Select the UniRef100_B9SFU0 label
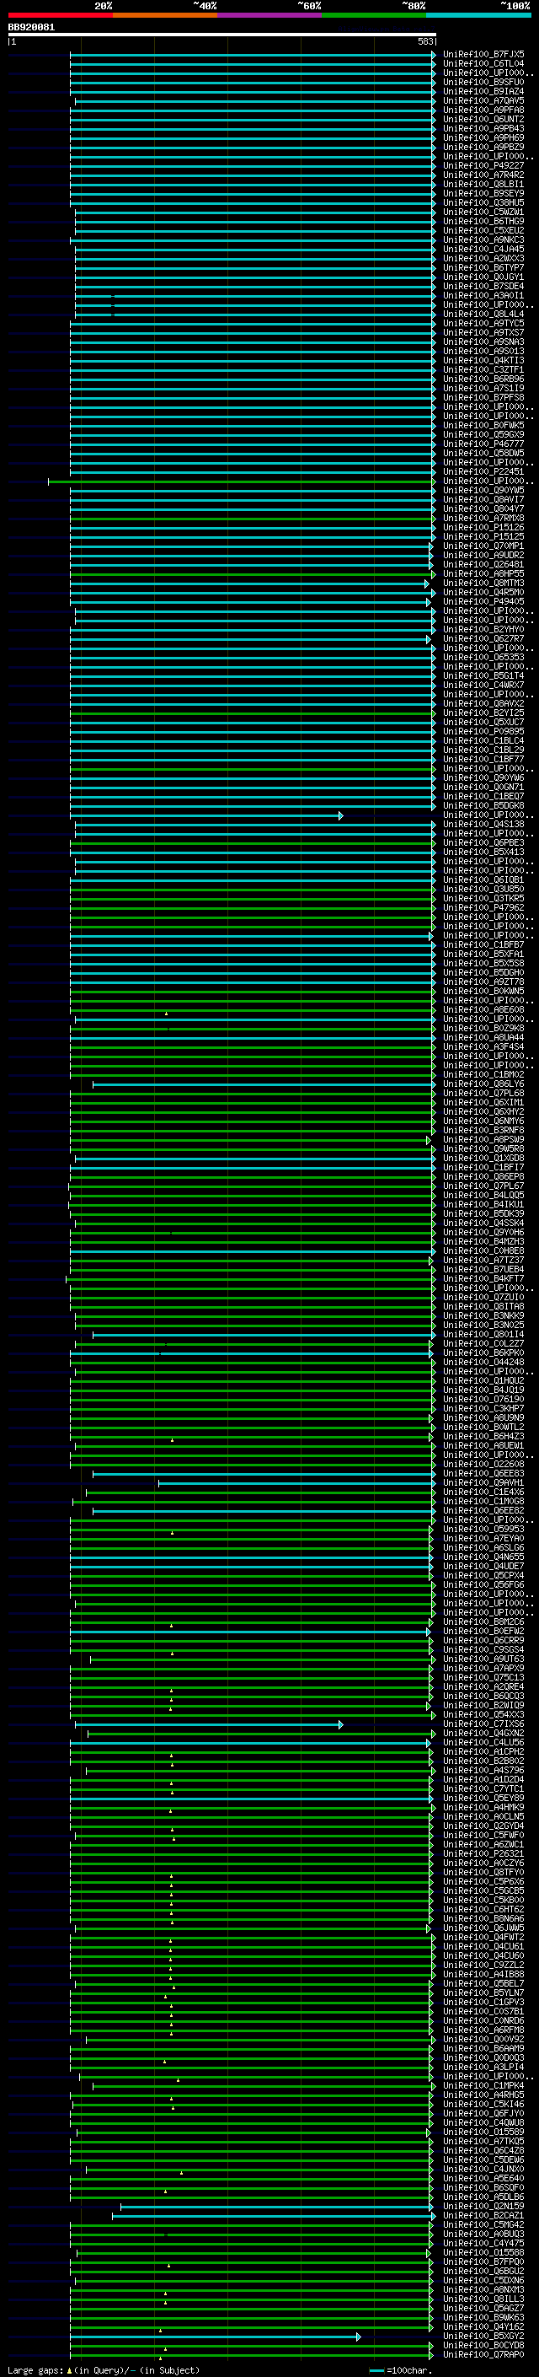 pos(483,82)
